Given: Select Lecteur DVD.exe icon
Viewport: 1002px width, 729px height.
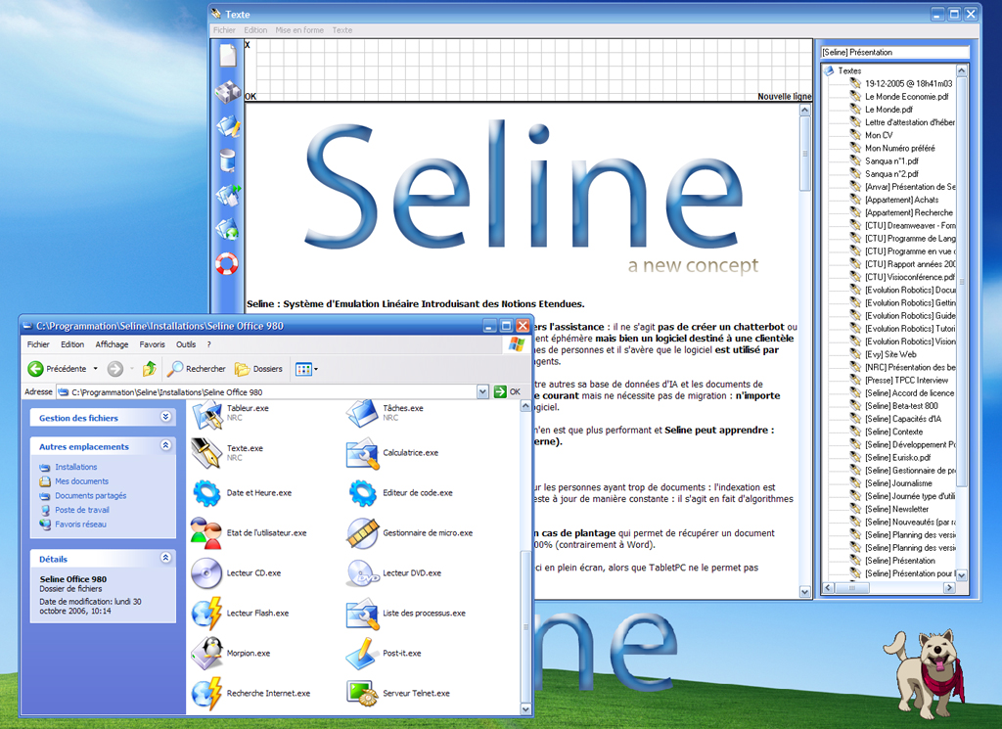Looking at the screenshot, I should (x=362, y=573).
